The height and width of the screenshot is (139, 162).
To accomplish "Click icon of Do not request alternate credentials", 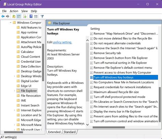I will pos(91,43).
